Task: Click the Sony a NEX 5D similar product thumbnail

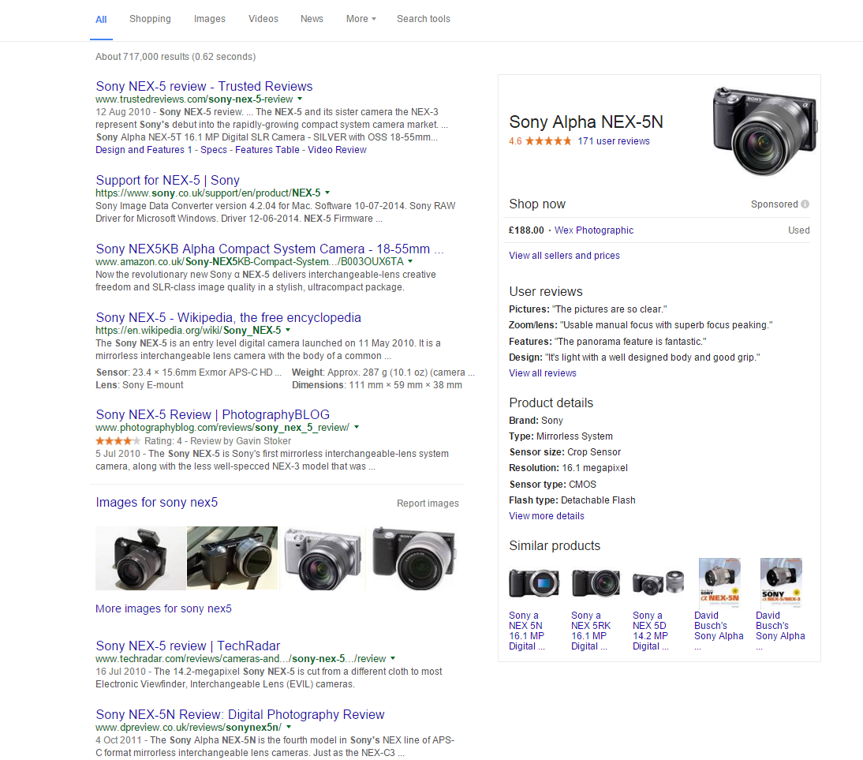Action: click(658, 583)
